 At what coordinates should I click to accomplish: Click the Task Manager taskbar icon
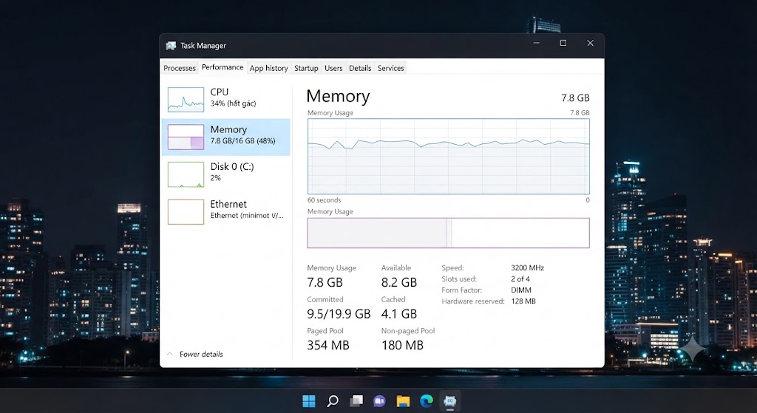tap(450, 401)
